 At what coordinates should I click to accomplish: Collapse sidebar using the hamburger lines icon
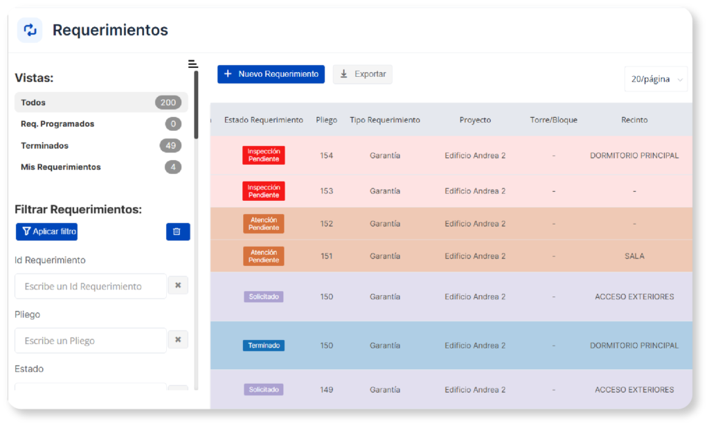pos(192,64)
